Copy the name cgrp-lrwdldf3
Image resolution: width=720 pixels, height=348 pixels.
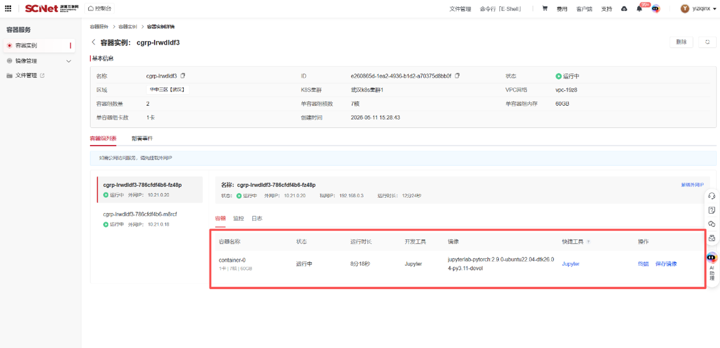tap(183, 76)
